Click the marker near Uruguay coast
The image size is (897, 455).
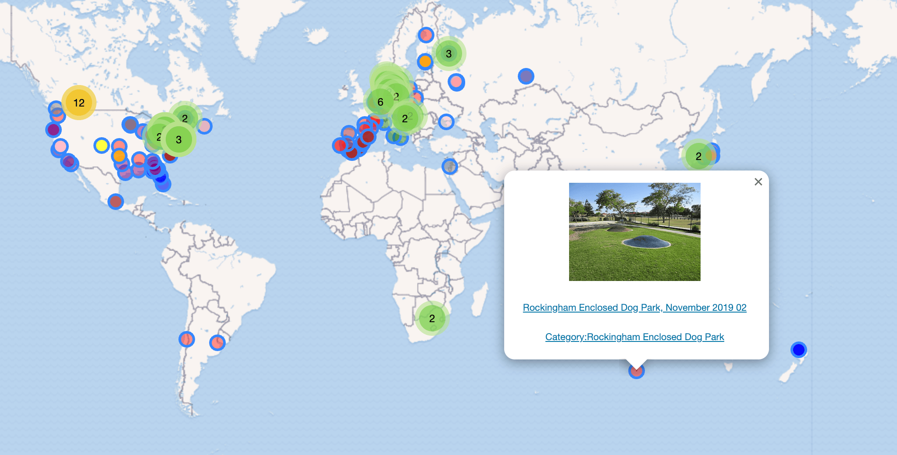(217, 342)
